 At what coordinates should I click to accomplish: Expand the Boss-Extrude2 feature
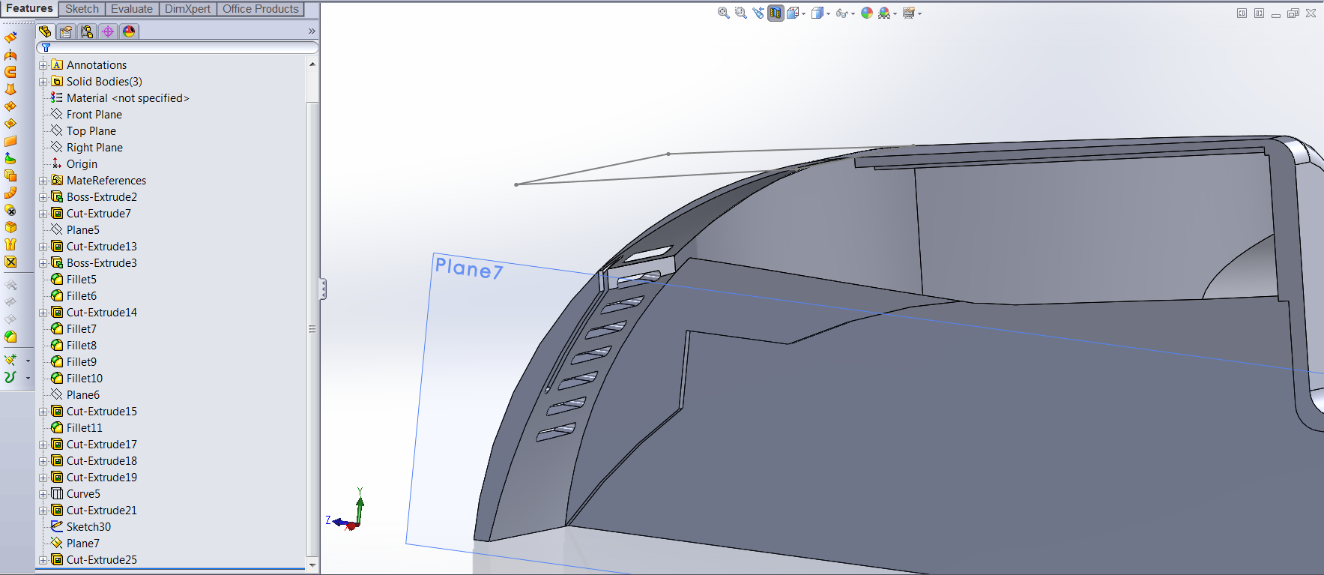(x=43, y=197)
